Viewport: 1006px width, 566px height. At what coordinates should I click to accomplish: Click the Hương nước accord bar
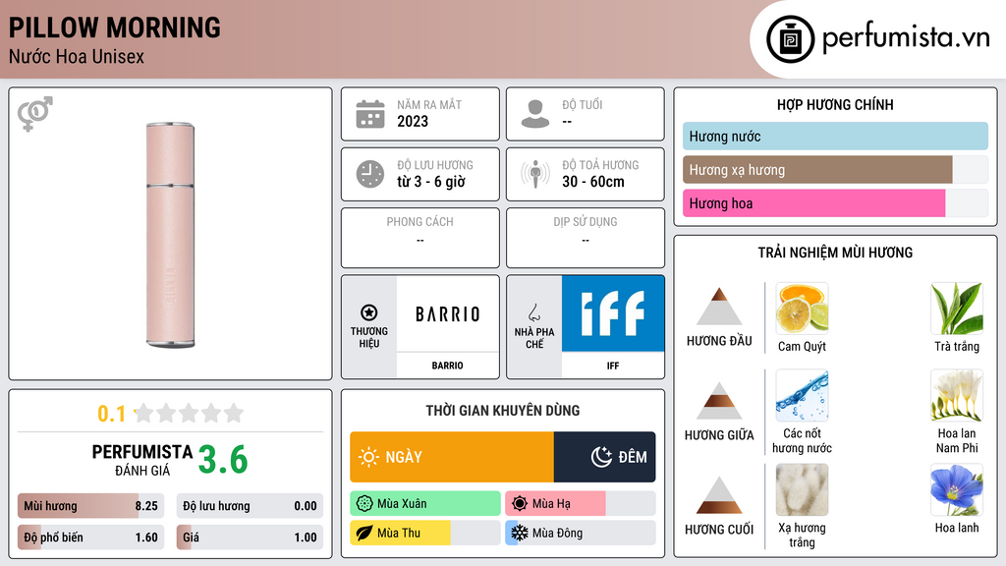pyautogui.click(x=835, y=136)
